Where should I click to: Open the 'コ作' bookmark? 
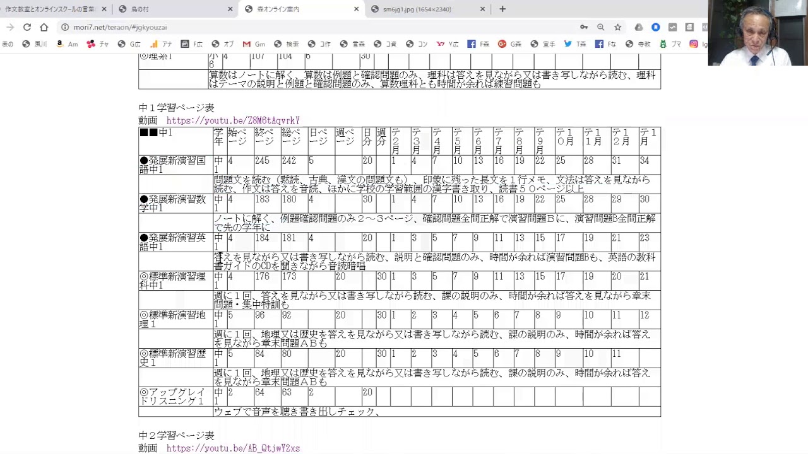319,44
